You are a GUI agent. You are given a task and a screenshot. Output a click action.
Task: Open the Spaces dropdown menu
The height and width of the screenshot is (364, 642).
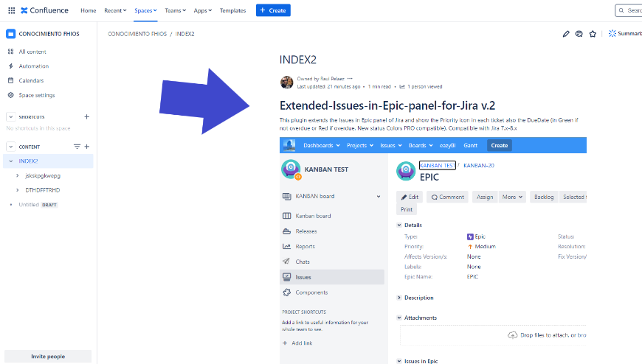(145, 10)
